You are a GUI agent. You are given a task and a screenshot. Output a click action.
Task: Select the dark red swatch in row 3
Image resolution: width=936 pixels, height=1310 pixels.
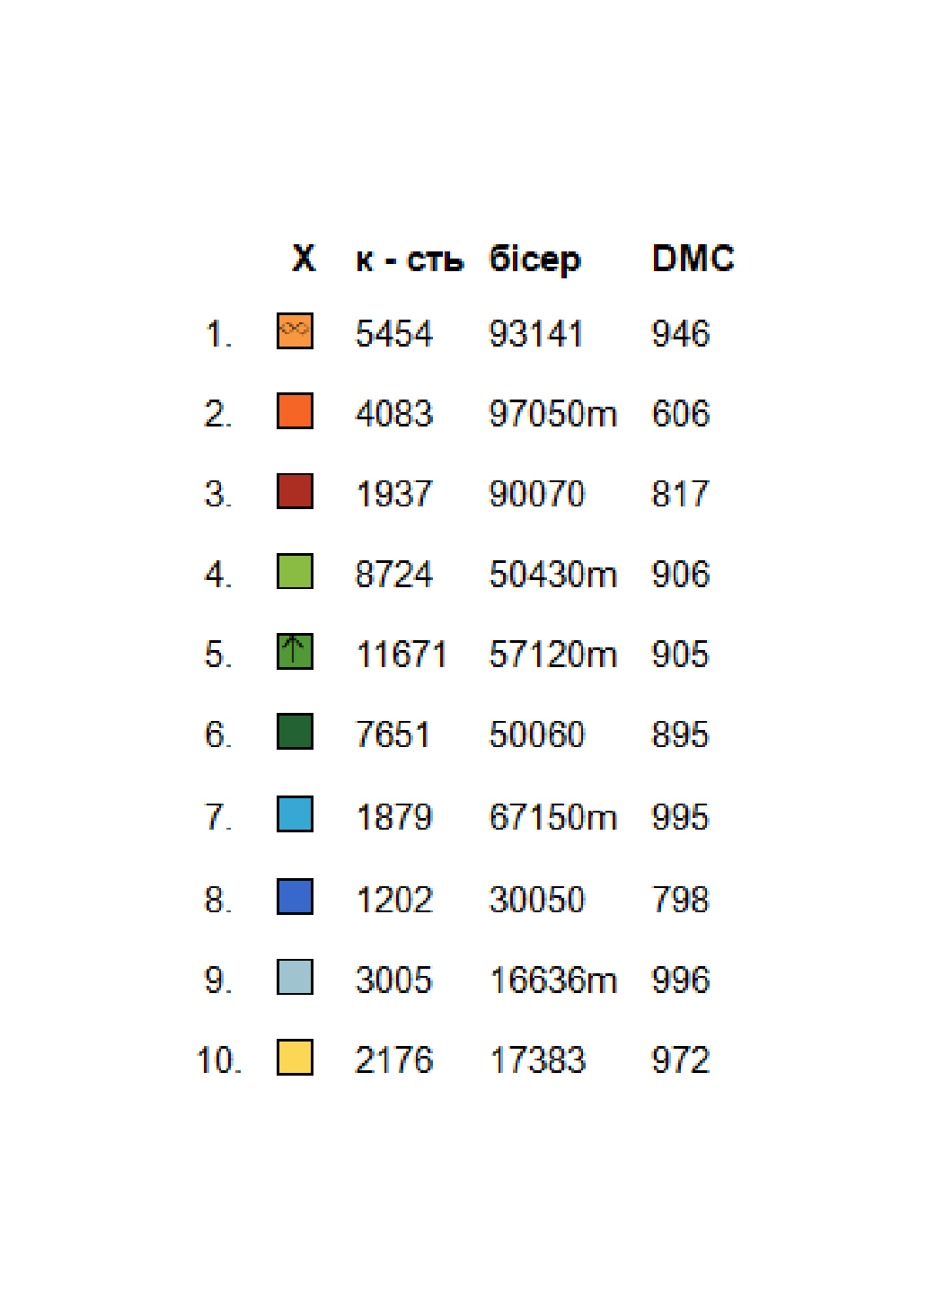295,491
